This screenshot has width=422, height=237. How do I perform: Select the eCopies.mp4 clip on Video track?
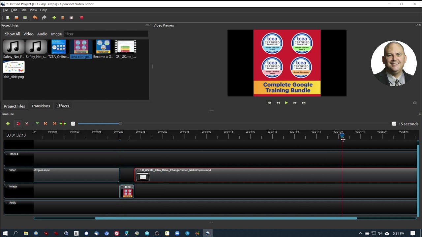pos(76,175)
